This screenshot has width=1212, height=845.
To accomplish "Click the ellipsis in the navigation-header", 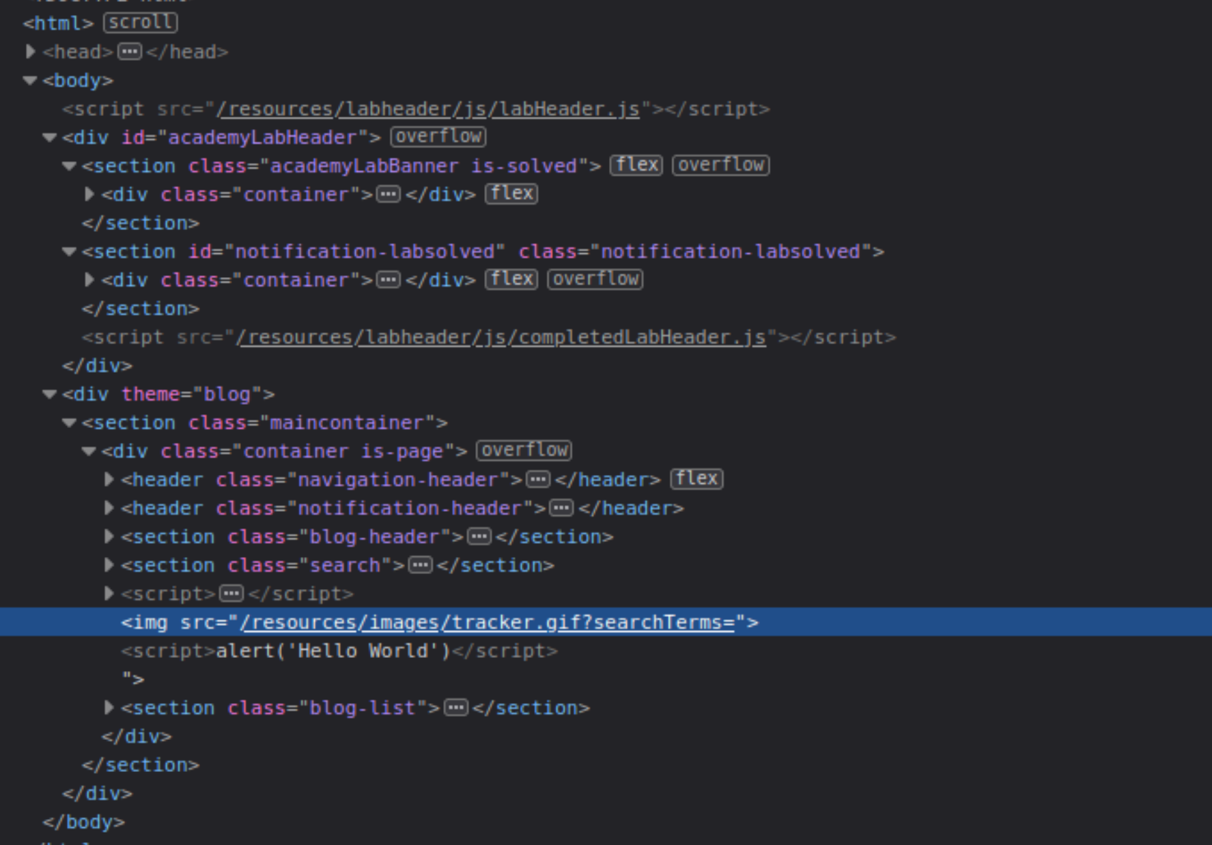I will 538,480.
